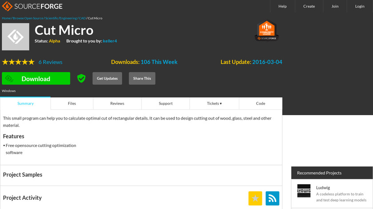Viewport: 373px width, 209px height.
Task: Click Join in the top navigation
Action: [335, 6]
